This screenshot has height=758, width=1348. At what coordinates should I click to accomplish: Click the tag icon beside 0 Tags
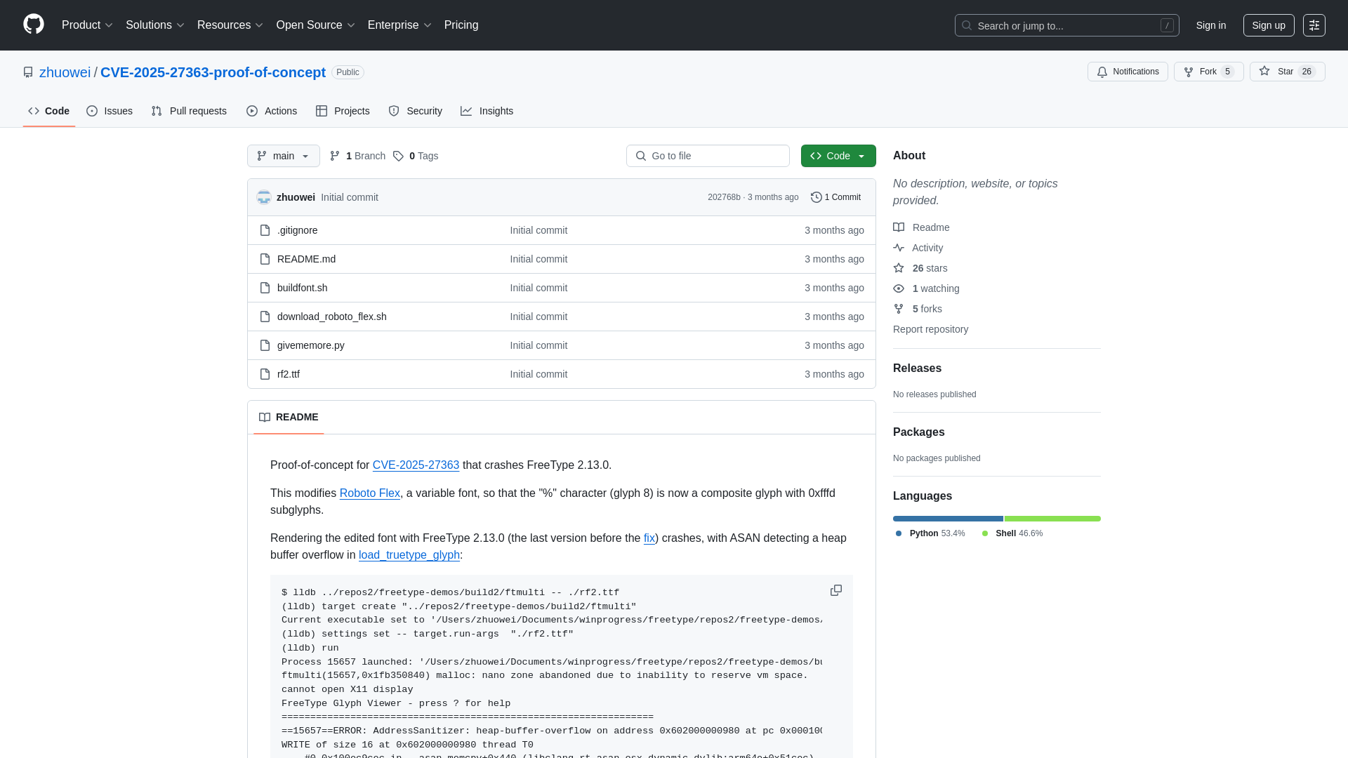(x=398, y=156)
